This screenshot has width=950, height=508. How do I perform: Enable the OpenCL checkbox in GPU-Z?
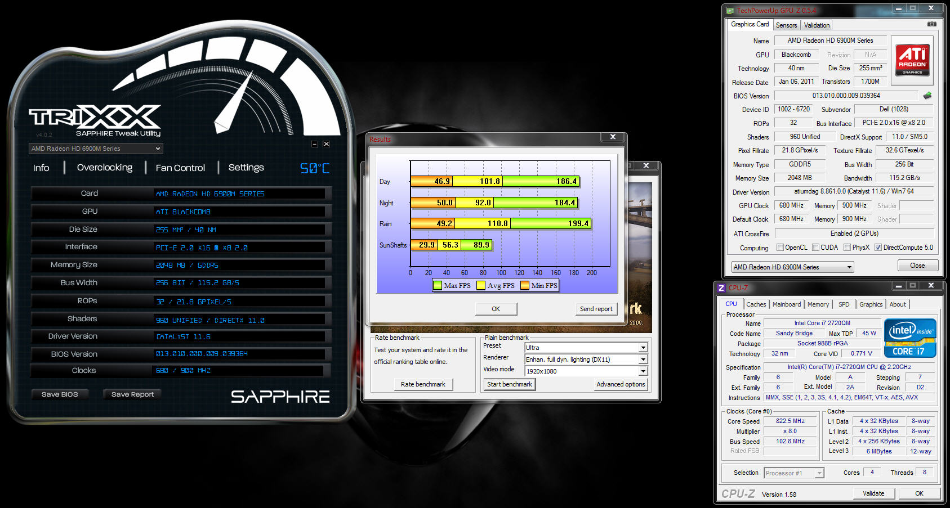click(780, 248)
